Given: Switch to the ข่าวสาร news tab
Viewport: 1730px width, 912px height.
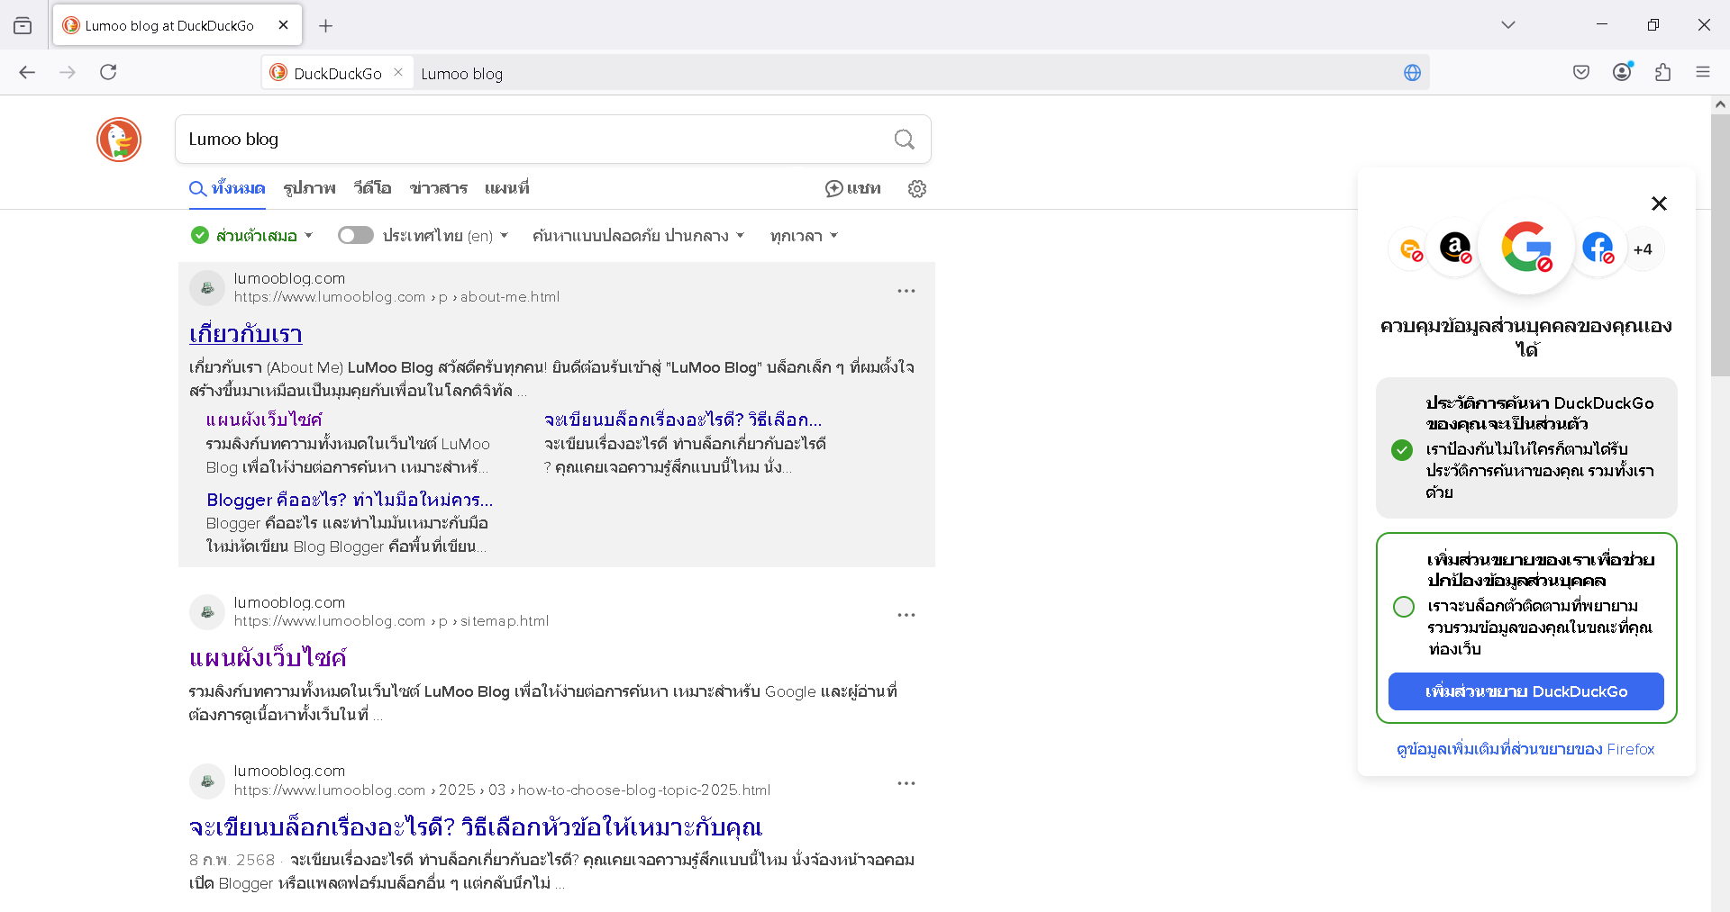Looking at the screenshot, I should (x=439, y=188).
